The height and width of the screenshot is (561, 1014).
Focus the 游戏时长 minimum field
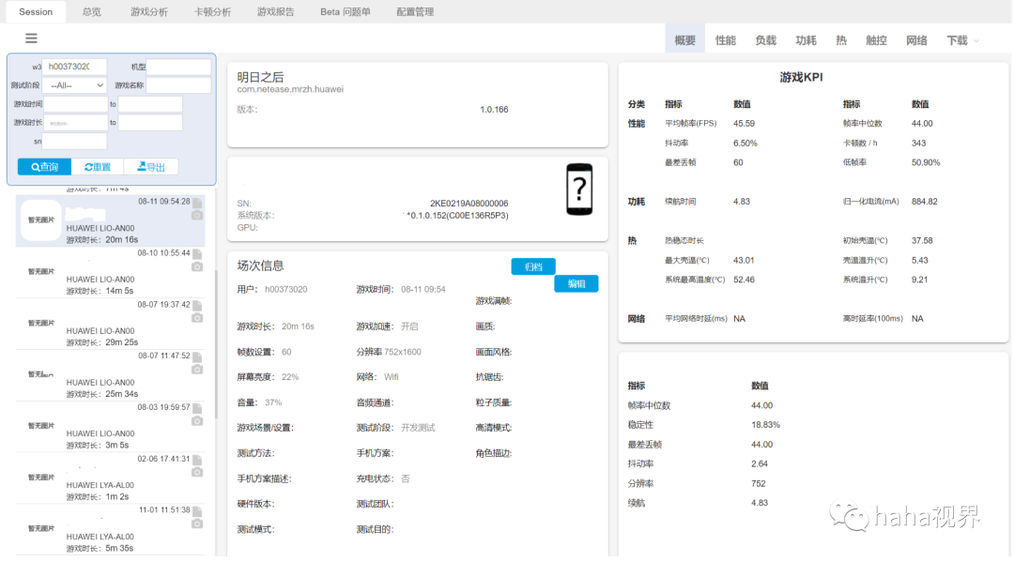coord(75,123)
